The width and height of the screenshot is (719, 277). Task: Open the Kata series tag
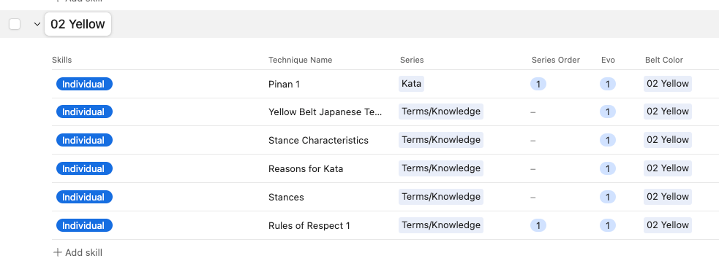click(x=411, y=84)
